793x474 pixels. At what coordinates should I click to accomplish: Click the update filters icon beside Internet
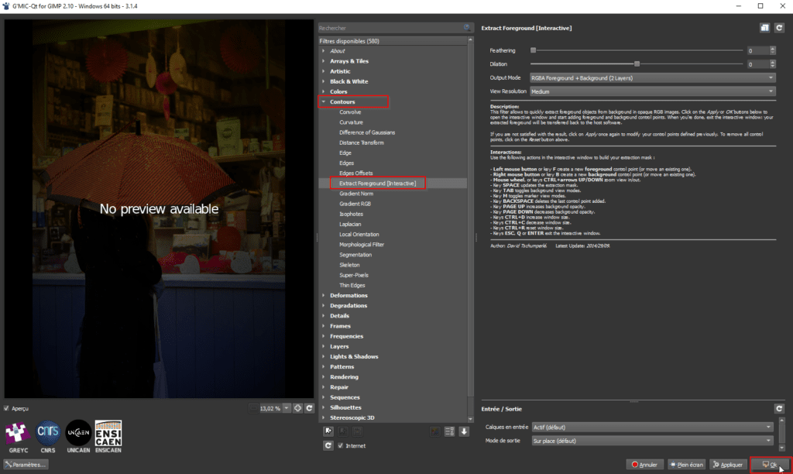pos(328,445)
